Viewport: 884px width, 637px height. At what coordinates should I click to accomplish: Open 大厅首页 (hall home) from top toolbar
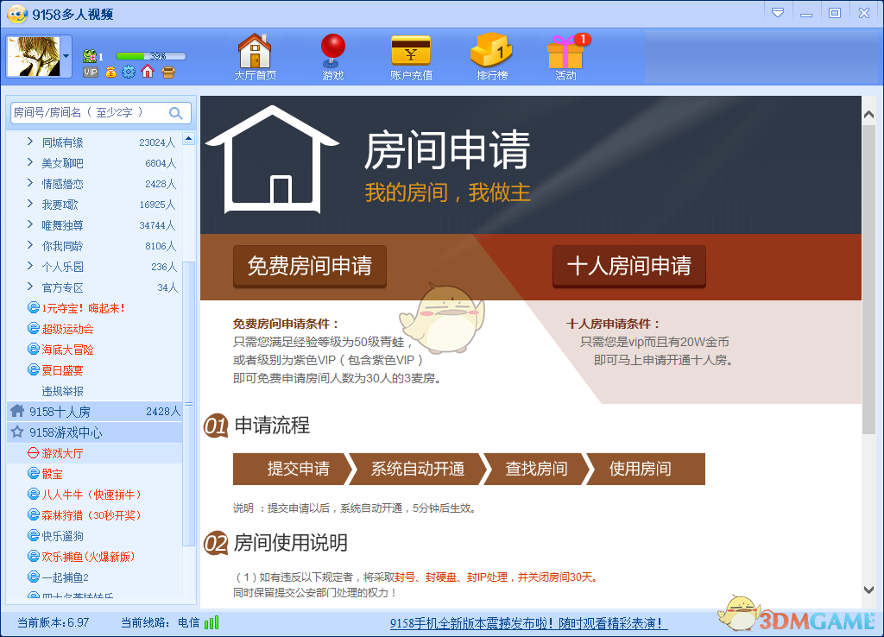click(x=255, y=56)
